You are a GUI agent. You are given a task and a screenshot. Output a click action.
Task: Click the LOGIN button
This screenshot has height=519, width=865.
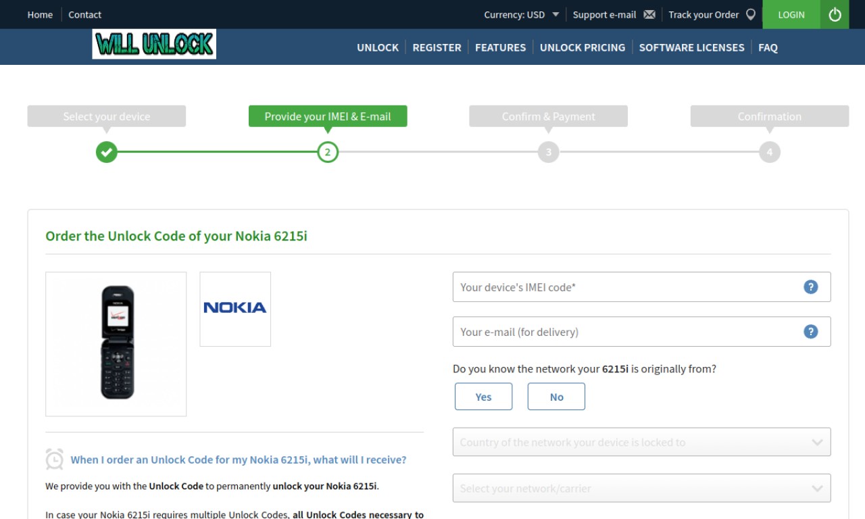[x=791, y=14]
